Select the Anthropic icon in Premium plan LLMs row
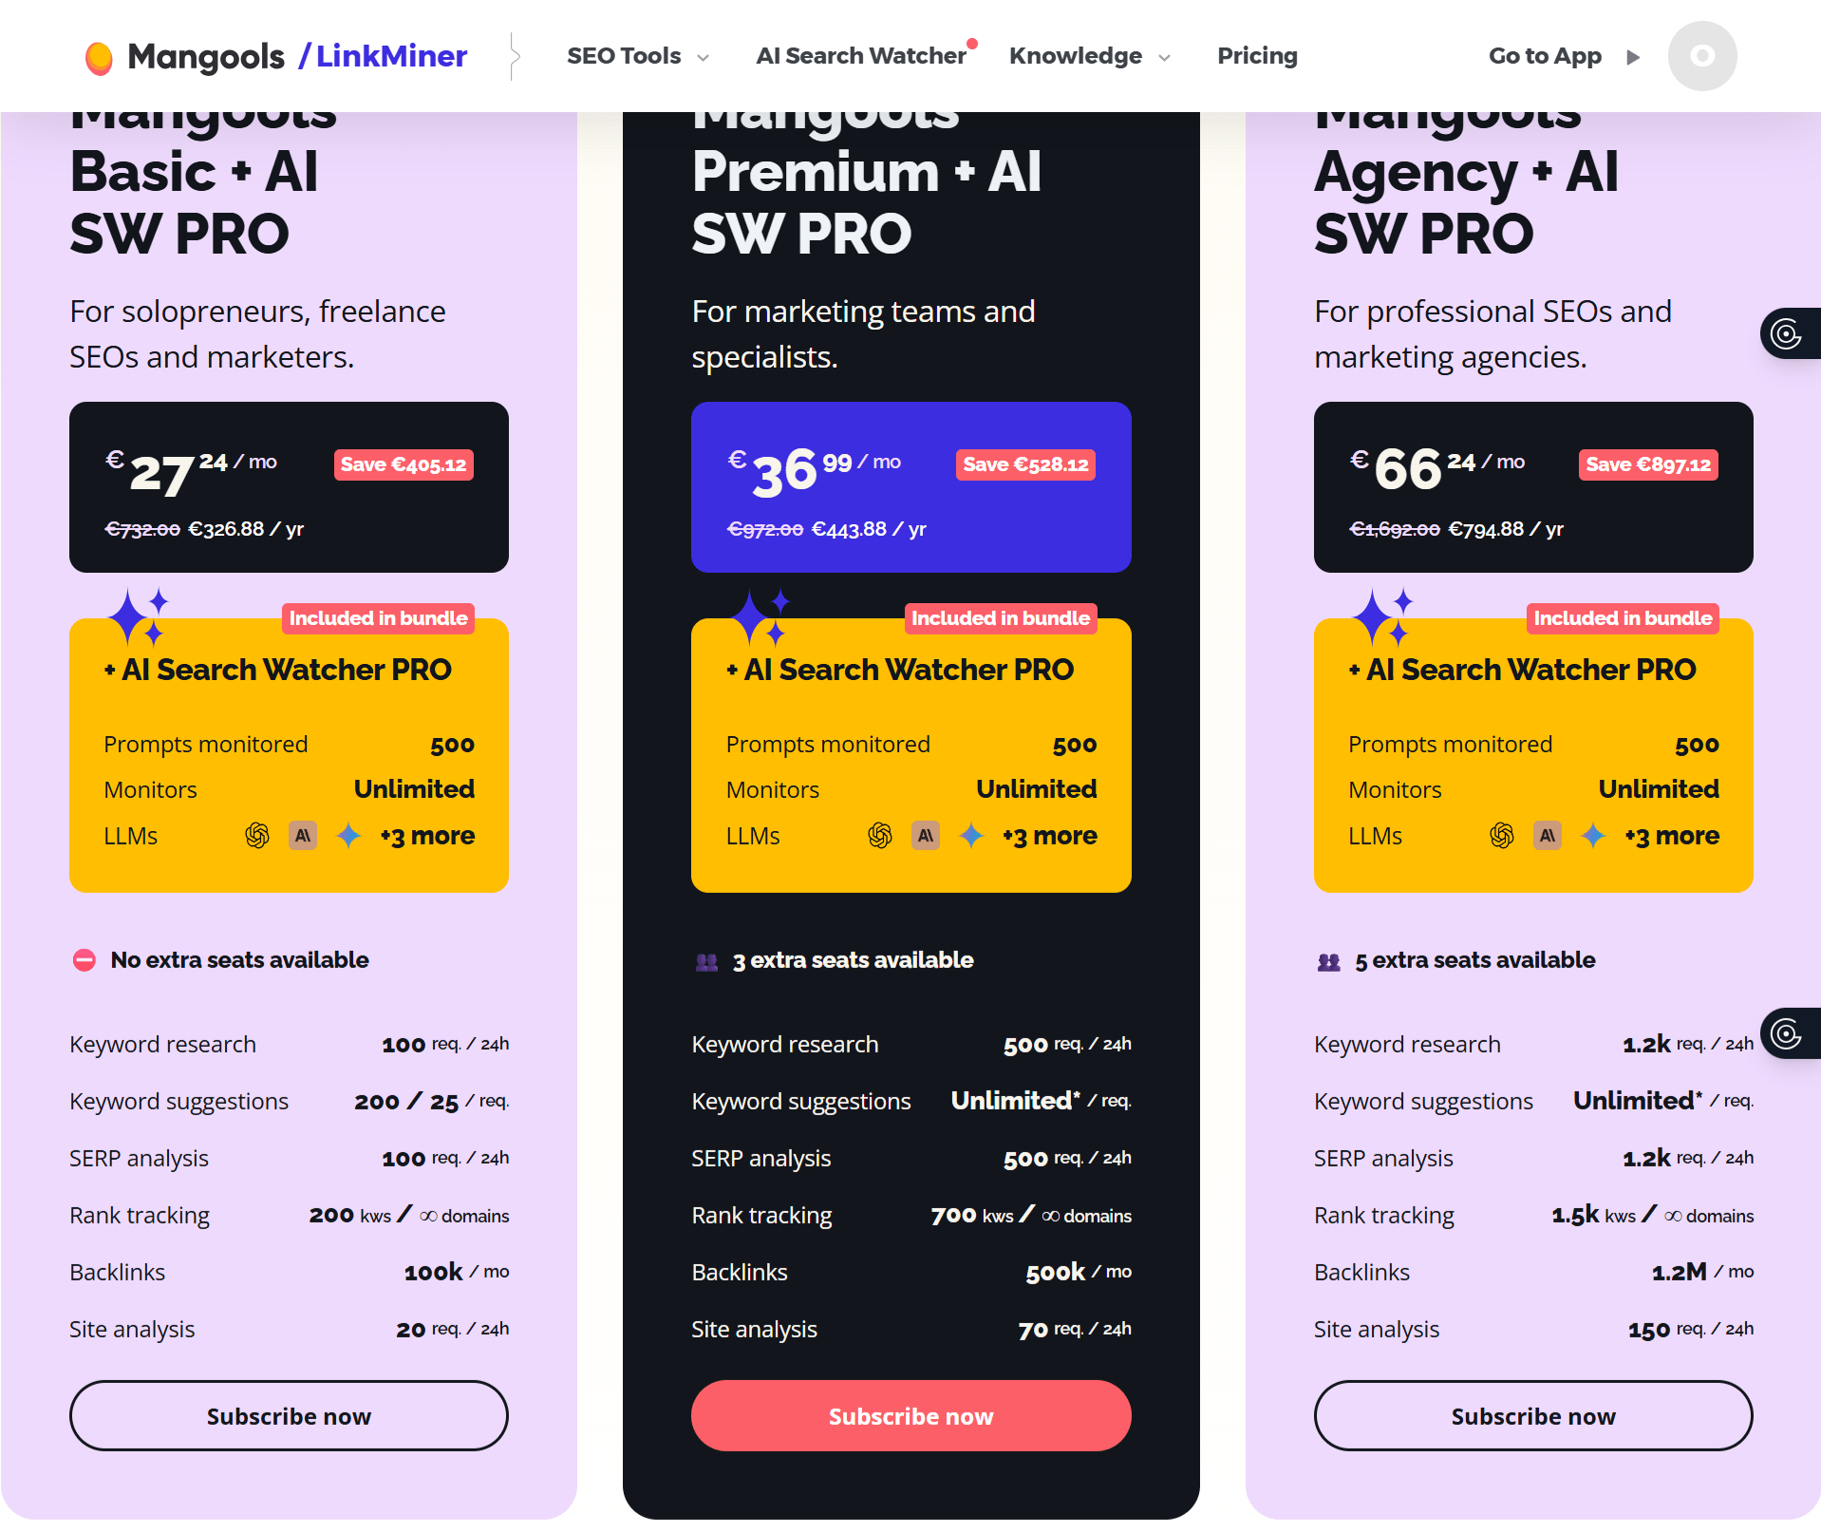 (925, 836)
